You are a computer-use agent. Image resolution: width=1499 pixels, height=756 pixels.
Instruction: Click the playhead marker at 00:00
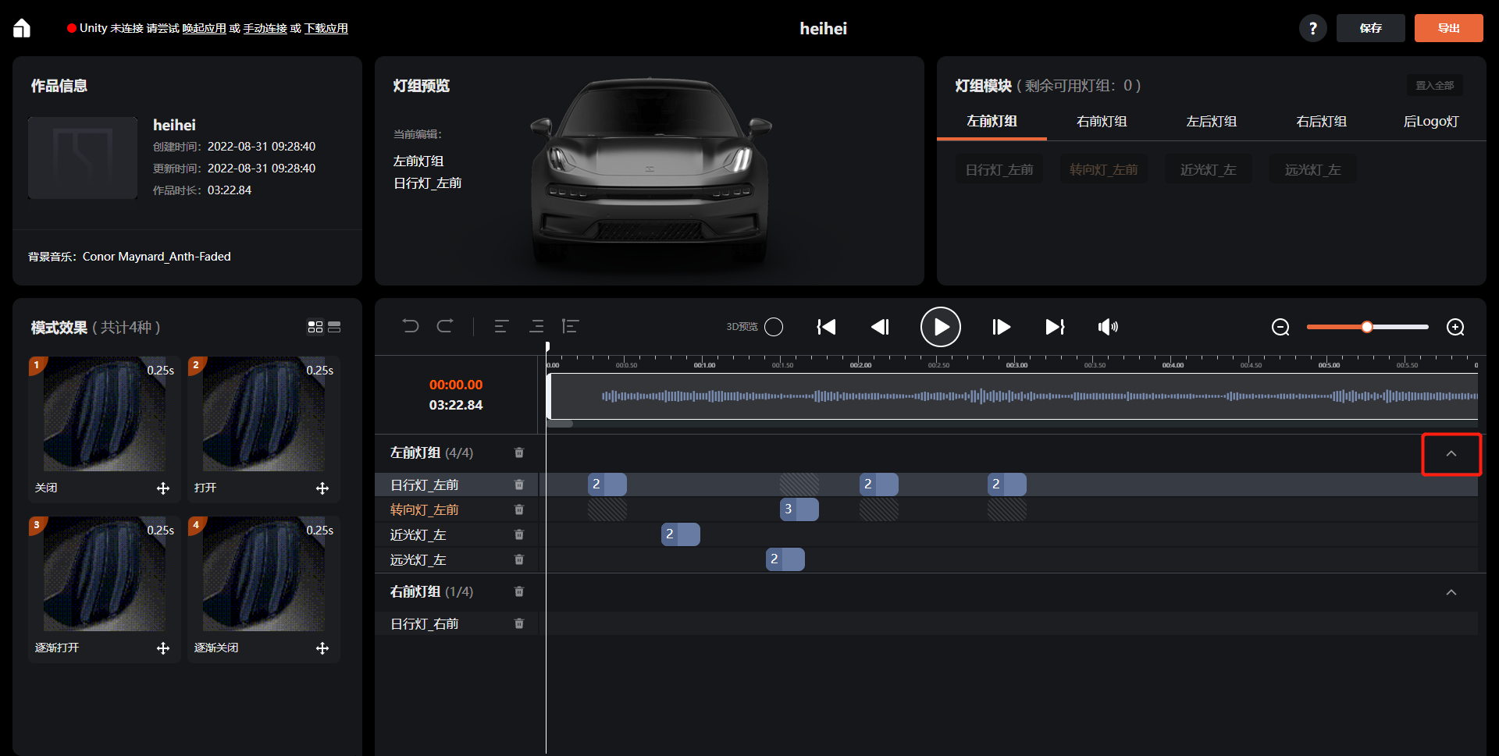[x=547, y=347]
